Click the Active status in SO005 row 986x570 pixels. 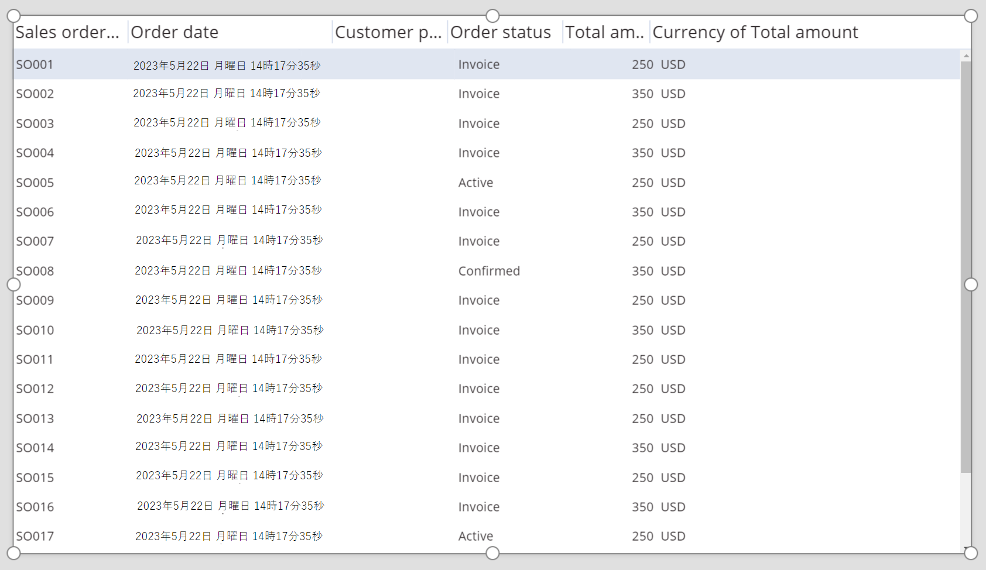[475, 183]
